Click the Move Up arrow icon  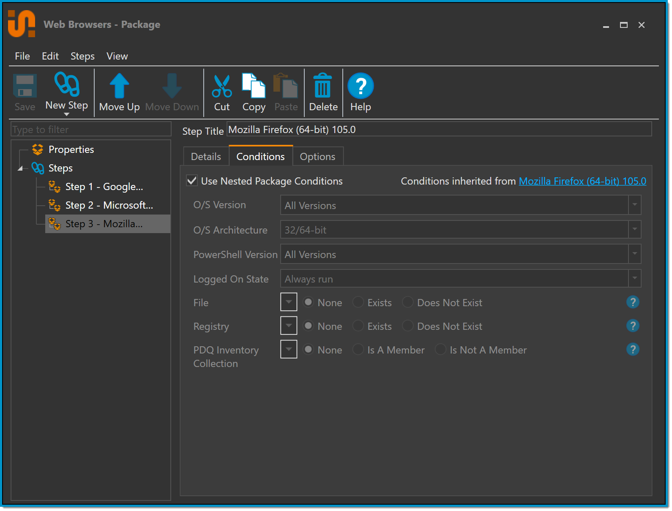(x=120, y=86)
